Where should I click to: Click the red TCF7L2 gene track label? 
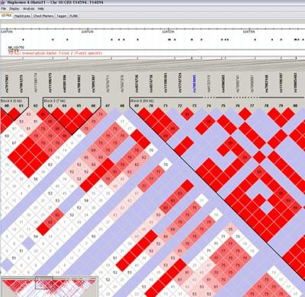pos(55,53)
